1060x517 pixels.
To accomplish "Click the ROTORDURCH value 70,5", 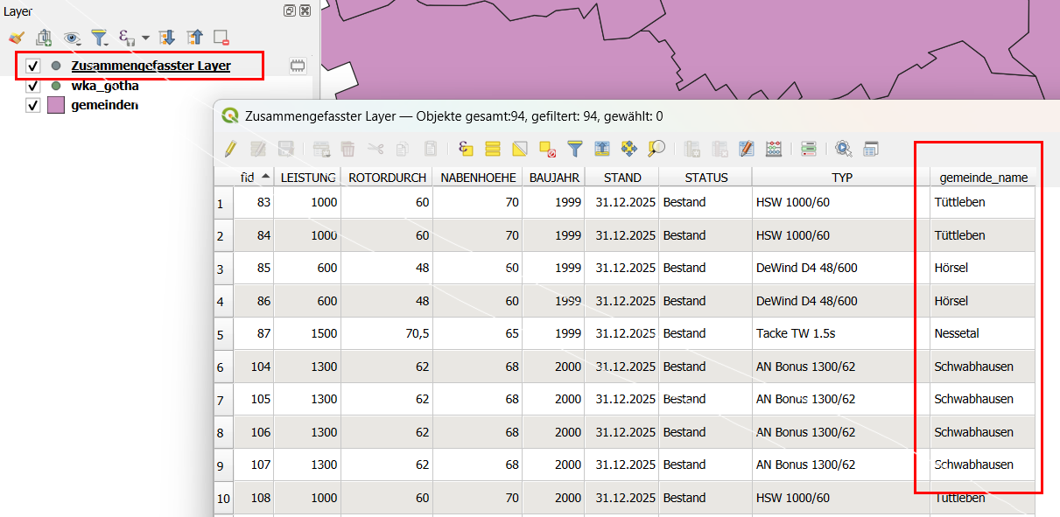I will coord(387,333).
